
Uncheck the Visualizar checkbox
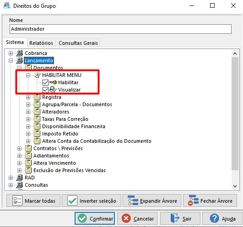(x=45, y=90)
